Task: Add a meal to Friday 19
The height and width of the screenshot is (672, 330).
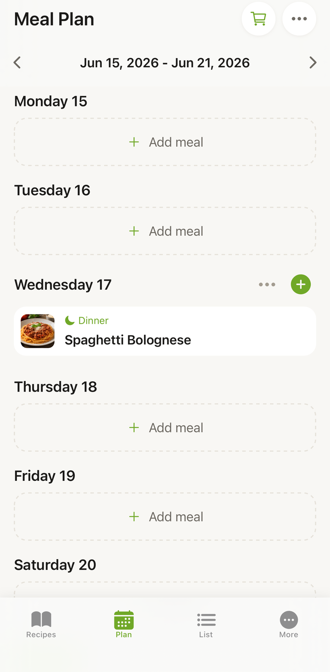Action: click(165, 517)
